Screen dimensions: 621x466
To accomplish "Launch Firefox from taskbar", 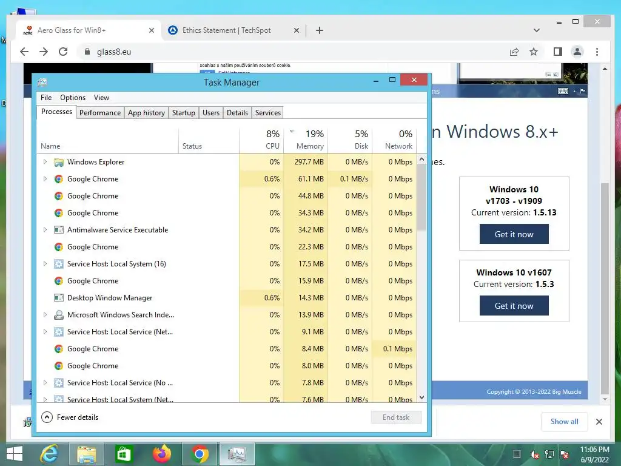I will (x=161, y=454).
